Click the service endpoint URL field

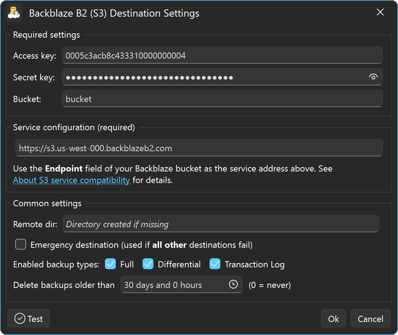pos(199,148)
